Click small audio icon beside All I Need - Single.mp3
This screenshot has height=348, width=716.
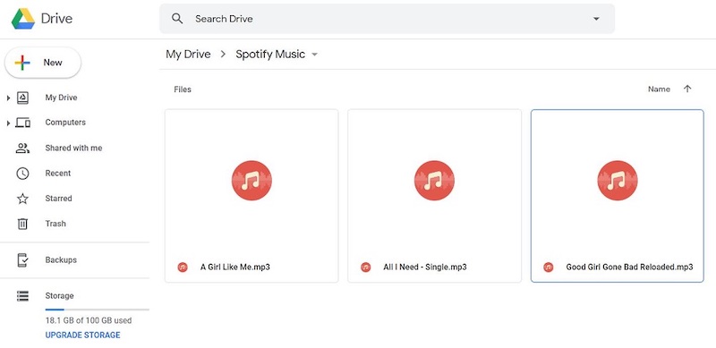click(365, 267)
